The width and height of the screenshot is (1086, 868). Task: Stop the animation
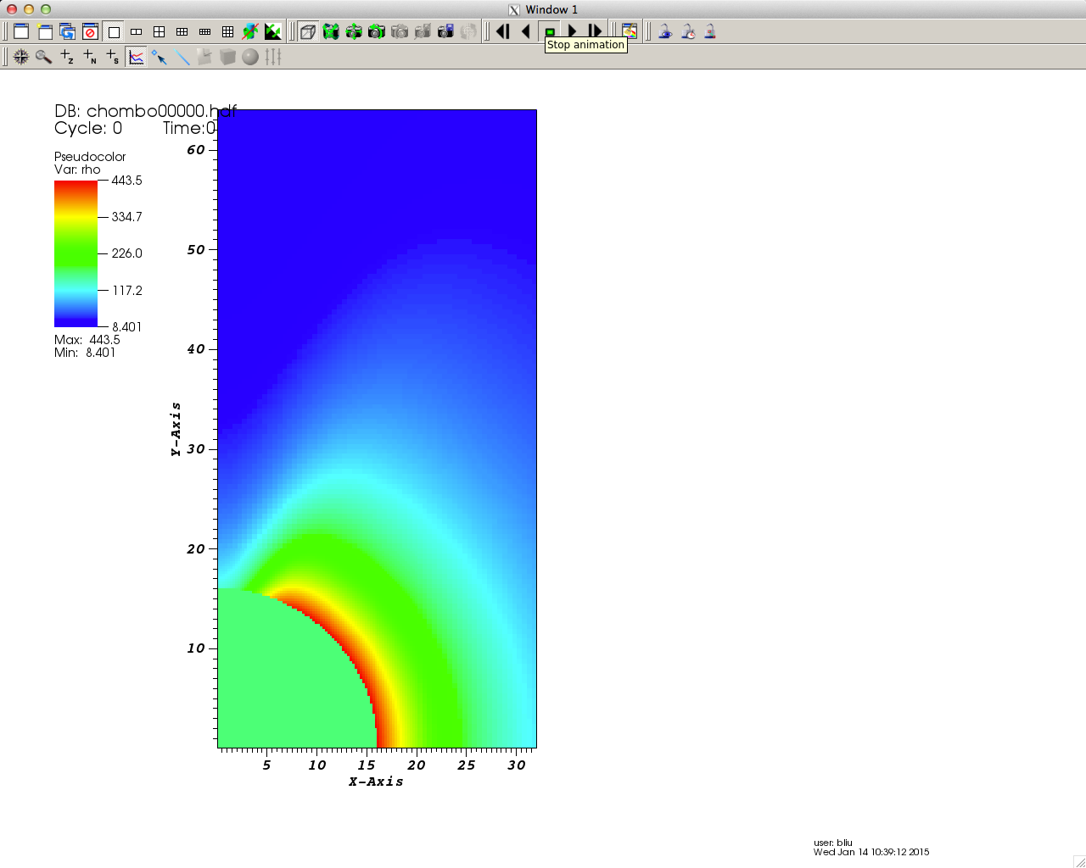click(549, 31)
